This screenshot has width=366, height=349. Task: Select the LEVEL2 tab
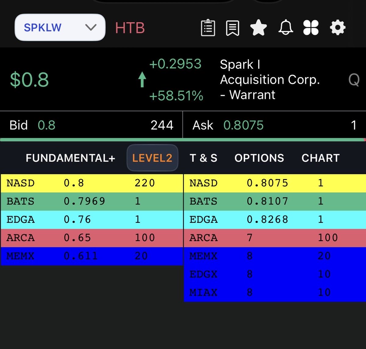152,158
